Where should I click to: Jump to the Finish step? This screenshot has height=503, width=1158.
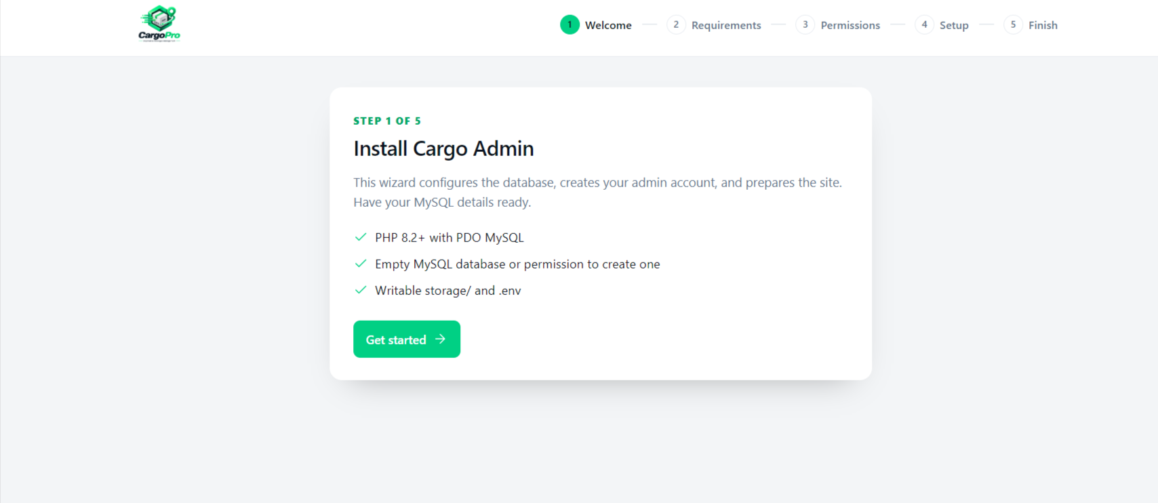(x=1043, y=25)
